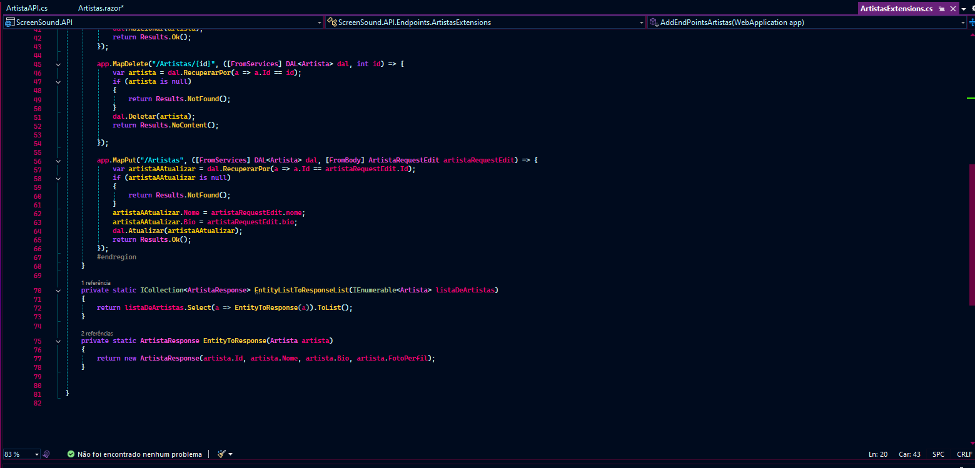The width and height of the screenshot is (975, 468).
Task: Open the ArtistasExtensions type navigation dropdown
Action: tap(485, 22)
